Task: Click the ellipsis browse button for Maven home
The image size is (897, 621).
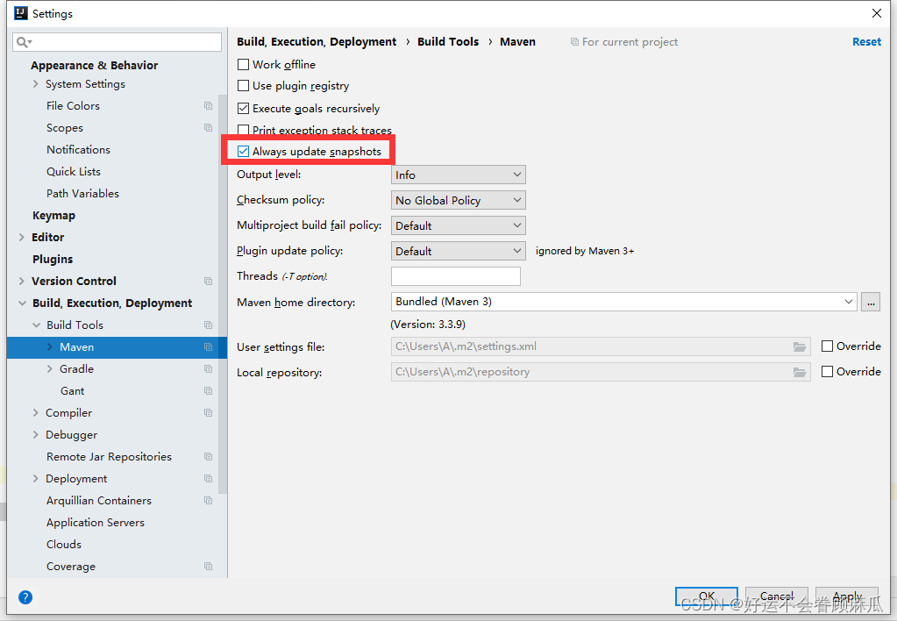Action: tap(871, 302)
